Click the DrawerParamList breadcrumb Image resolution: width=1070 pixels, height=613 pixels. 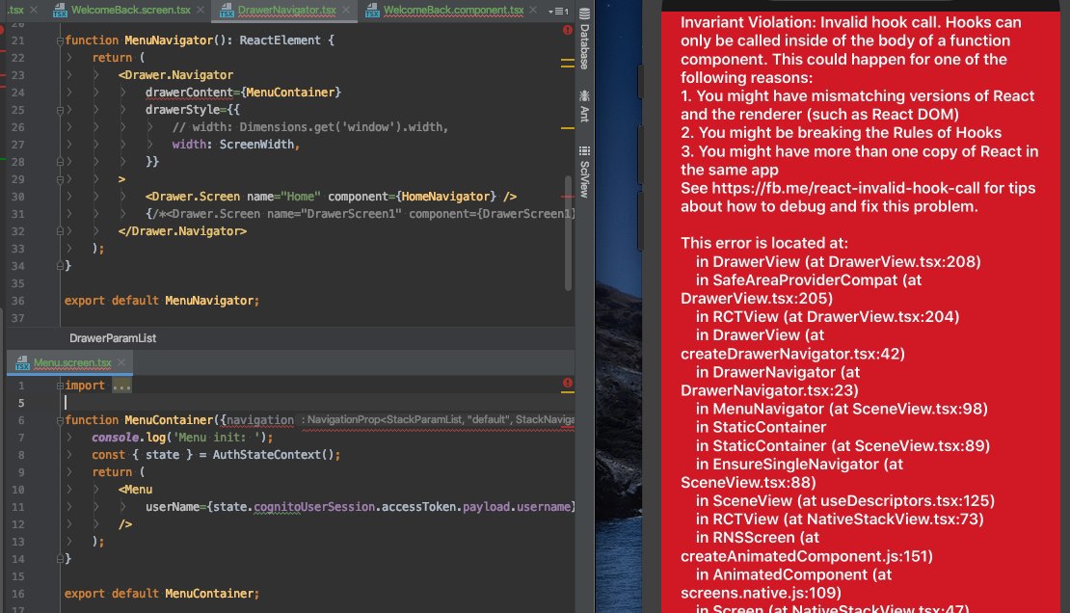tap(113, 338)
